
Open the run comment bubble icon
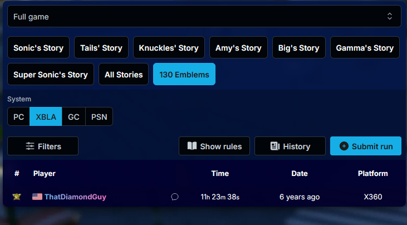pos(175,197)
